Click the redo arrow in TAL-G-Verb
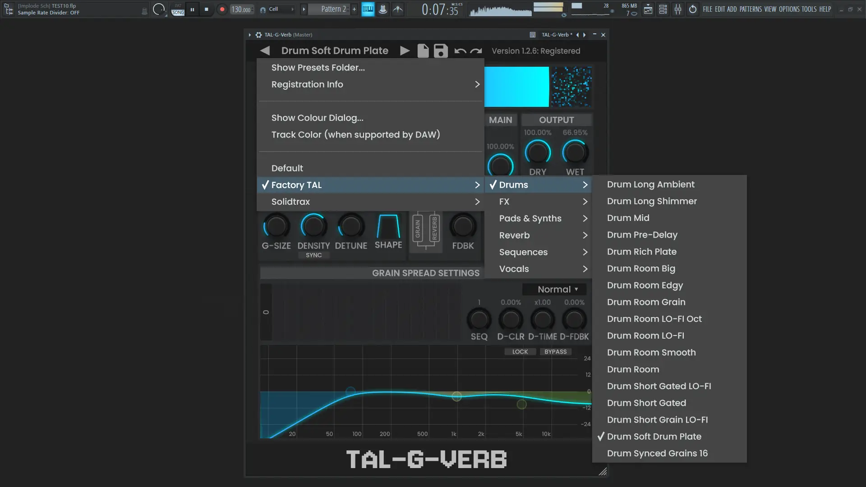Screen dimensions: 866x487 (x=476, y=51)
